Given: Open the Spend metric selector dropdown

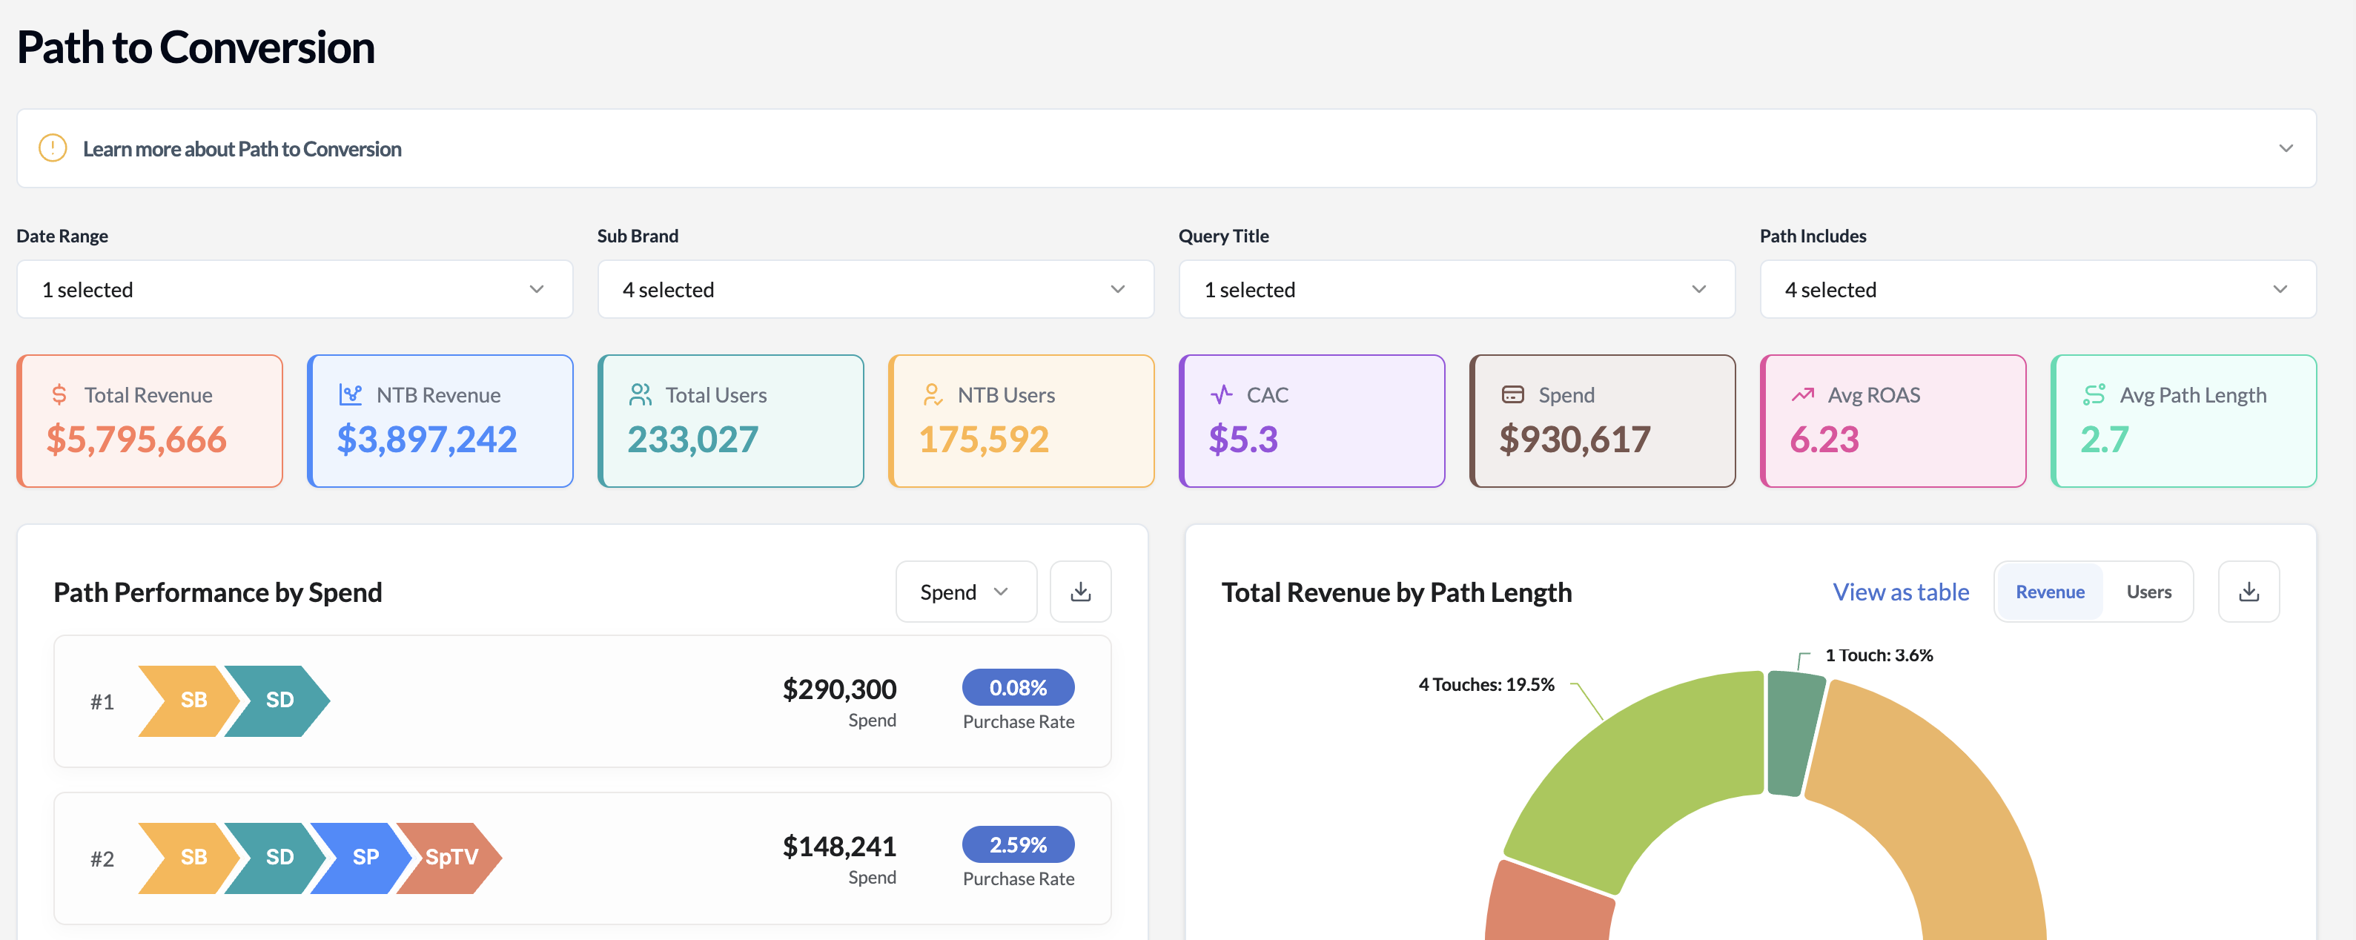Looking at the screenshot, I should click(965, 592).
